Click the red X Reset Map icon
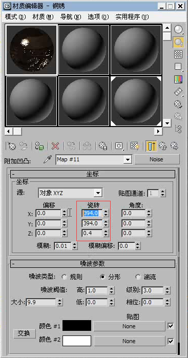 click(x=55, y=146)
